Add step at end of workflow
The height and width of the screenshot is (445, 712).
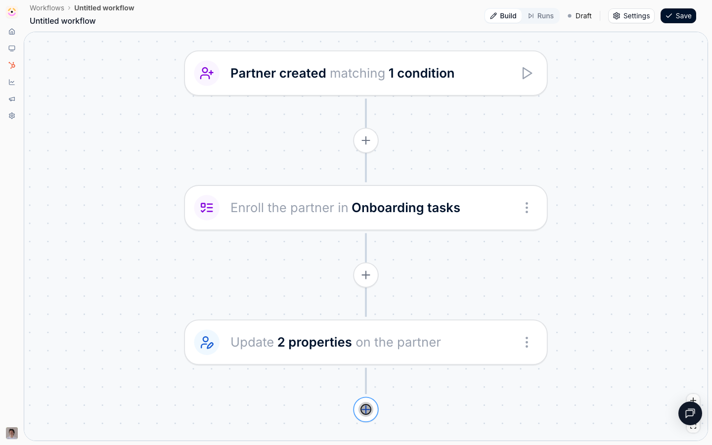point(366,409)
